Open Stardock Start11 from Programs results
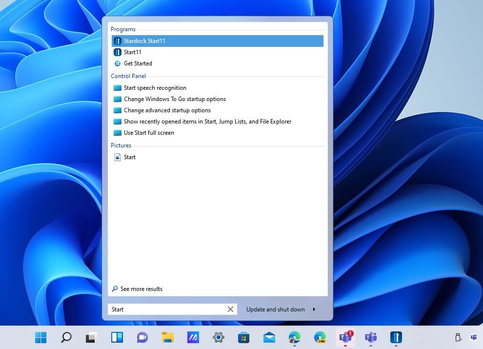Viewport: 483px width, 349px height. point(218,41)
